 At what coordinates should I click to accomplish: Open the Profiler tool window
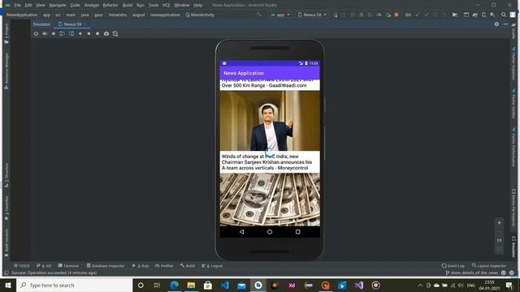point(164,265)
